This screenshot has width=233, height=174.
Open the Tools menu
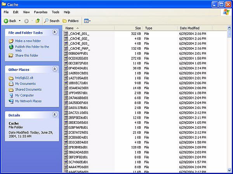click(56, 12)
